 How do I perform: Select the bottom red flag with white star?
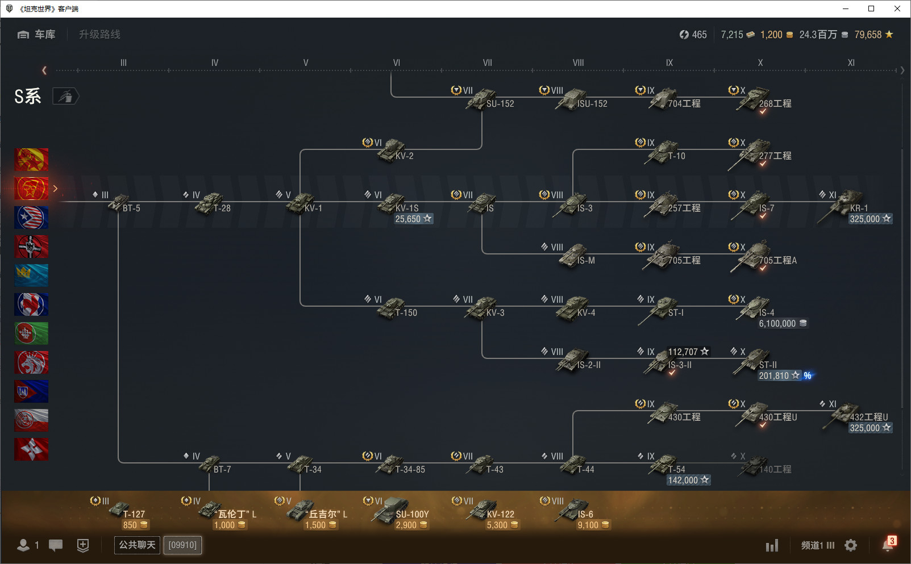(31, 449)
